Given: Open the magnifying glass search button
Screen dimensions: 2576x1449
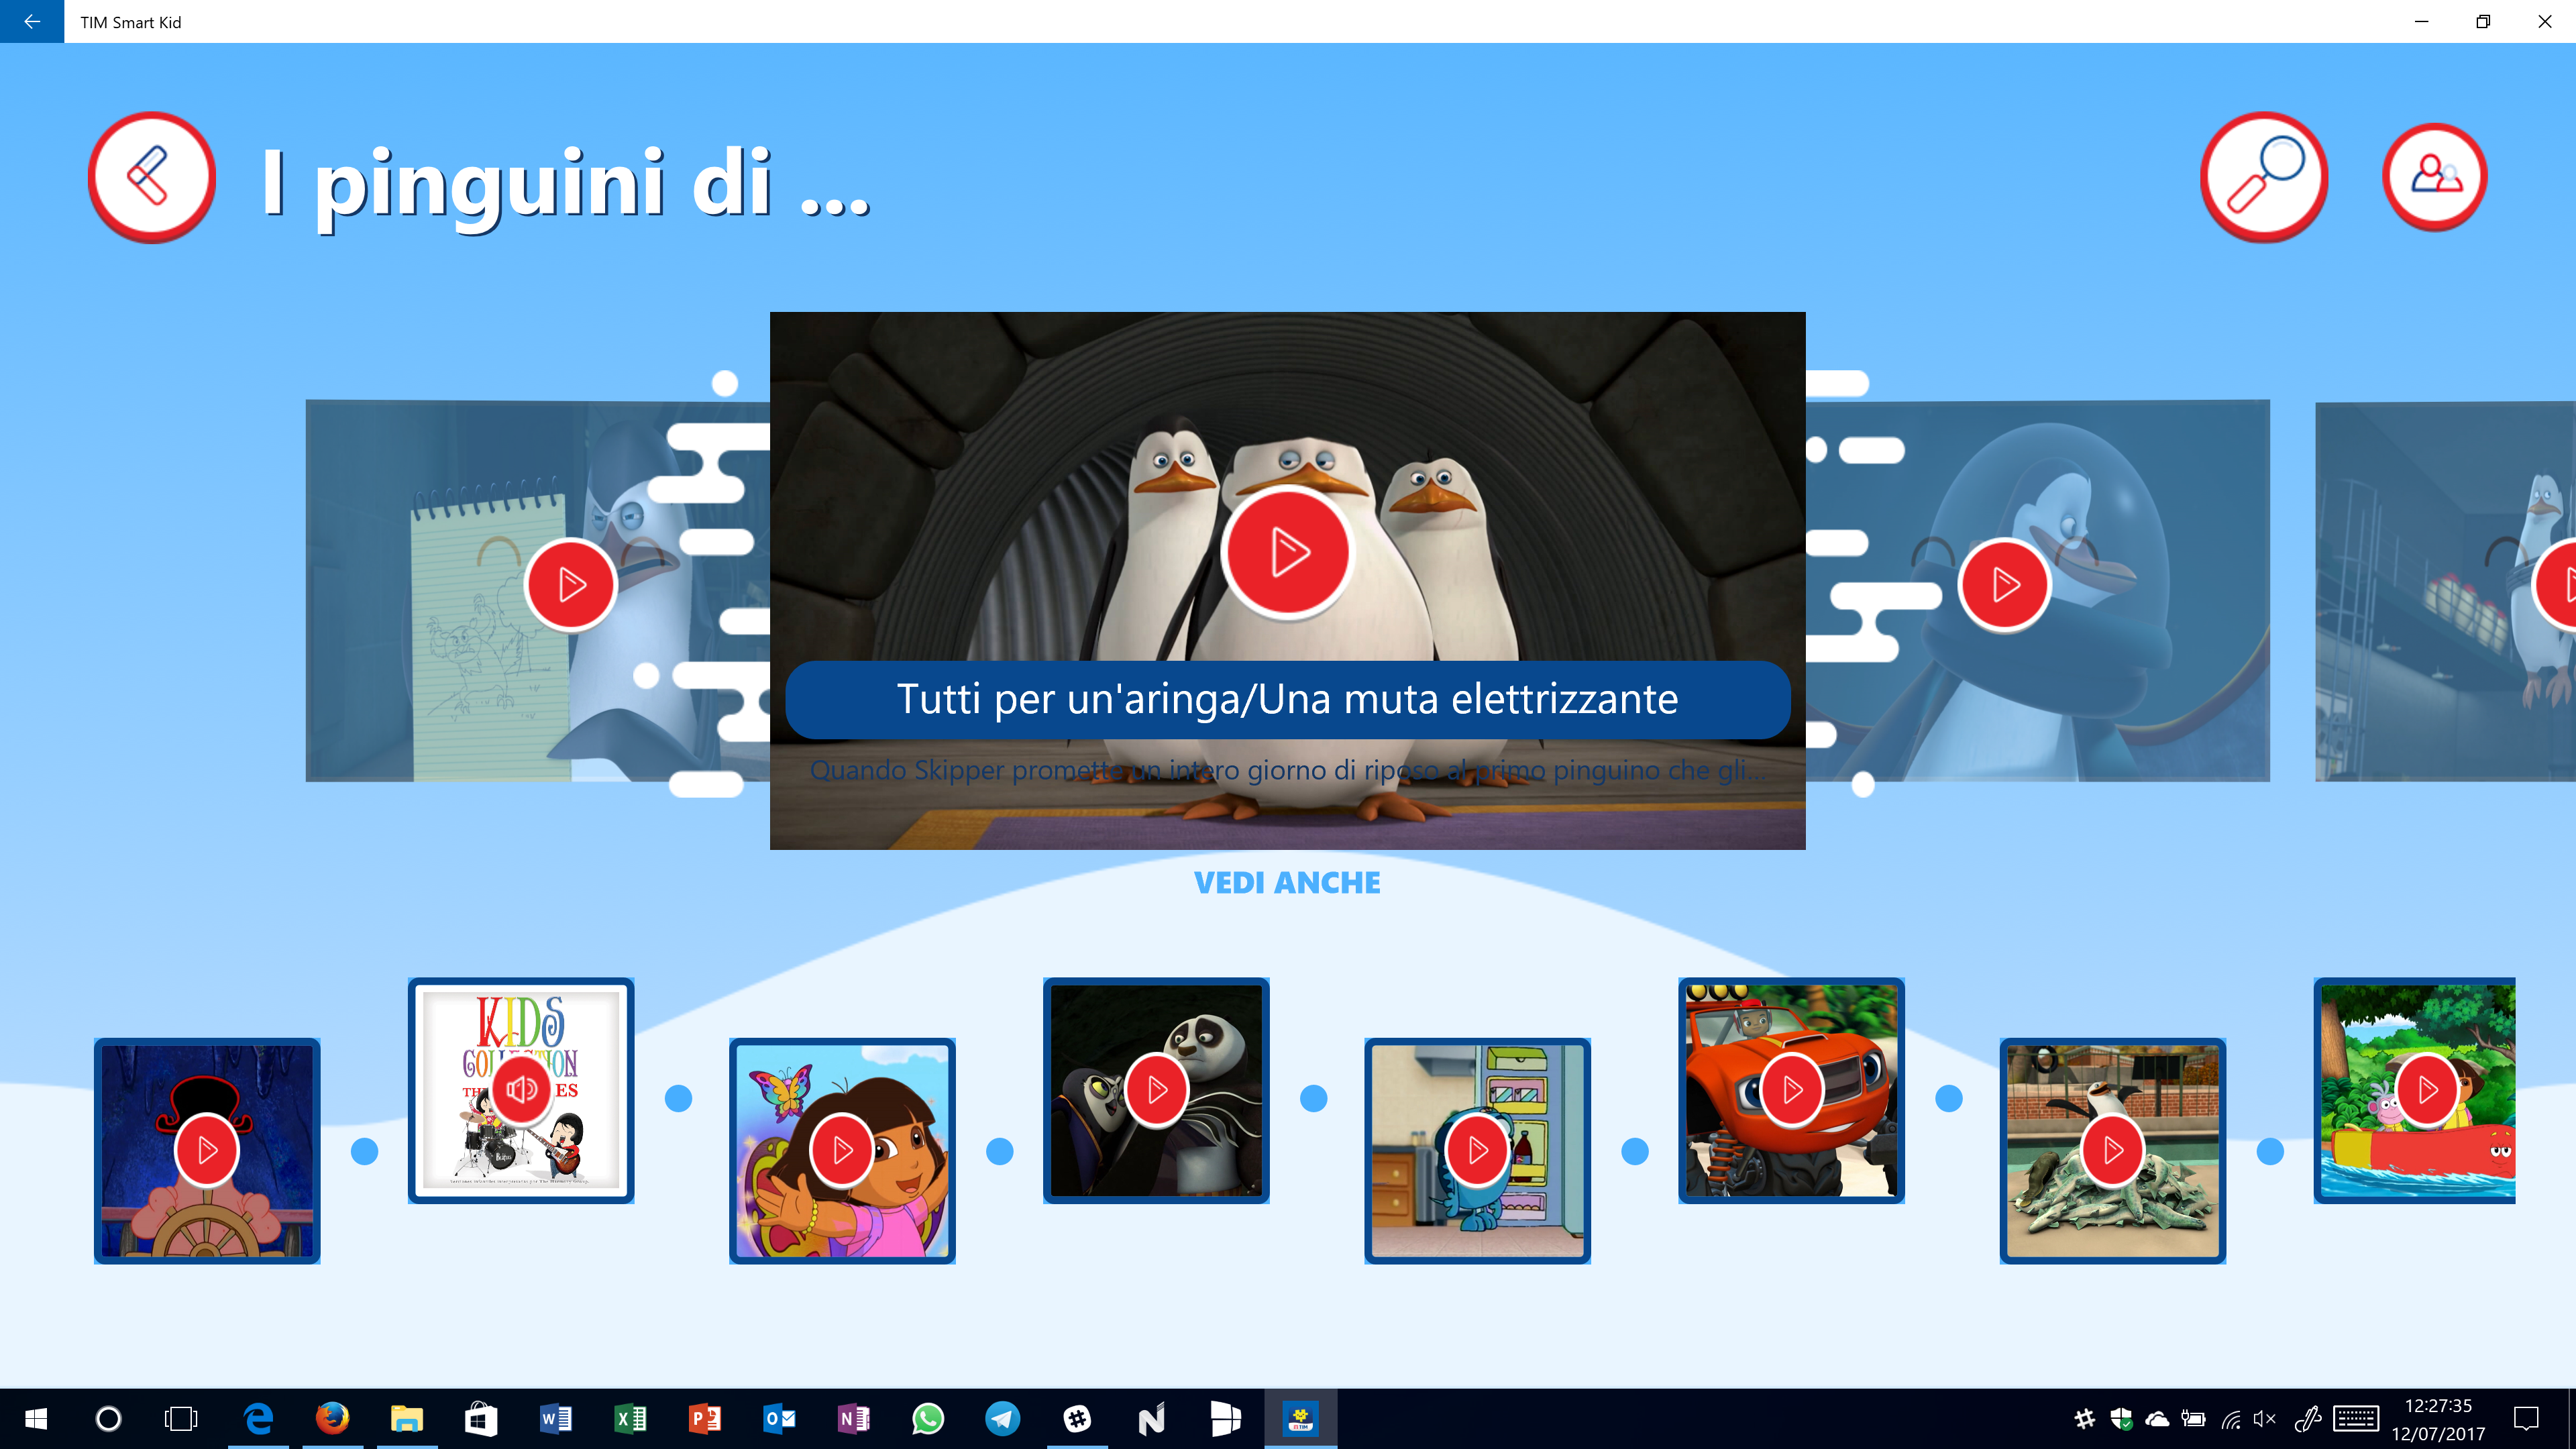Looking at the screenshot, I should coord(2264,177).
